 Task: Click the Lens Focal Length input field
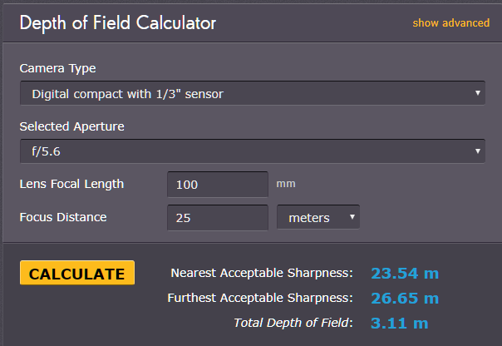click(x=217, y=185)
